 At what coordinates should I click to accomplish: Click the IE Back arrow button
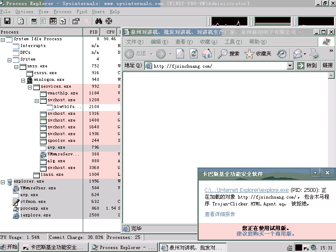tap(129, 54)
